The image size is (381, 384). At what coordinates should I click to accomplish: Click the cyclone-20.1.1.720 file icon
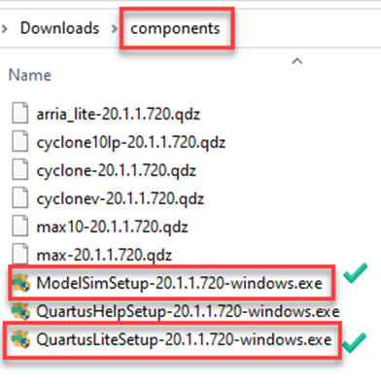click(x=20, y=169)
